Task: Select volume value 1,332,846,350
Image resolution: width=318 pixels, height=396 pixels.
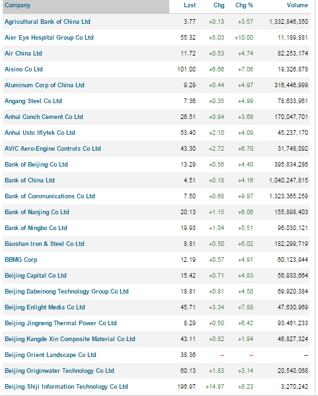Action: (289, 22)
